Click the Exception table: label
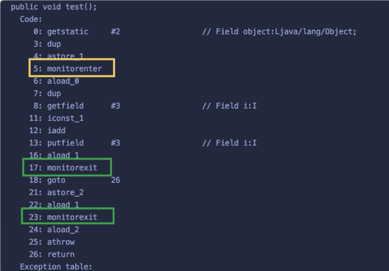Screen dimensions: 389x271 [x=56, y=267]
